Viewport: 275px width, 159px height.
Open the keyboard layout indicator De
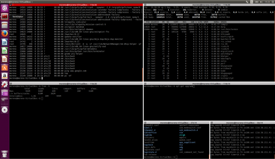click(x=252, y=2)
